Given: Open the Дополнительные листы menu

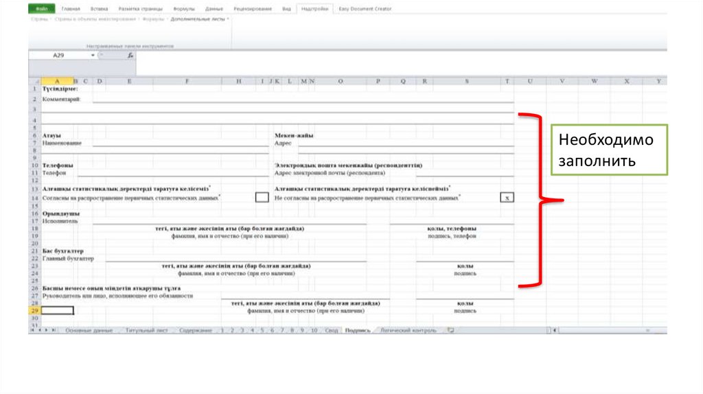Looking at the screenshot, I should coord(199,19).
